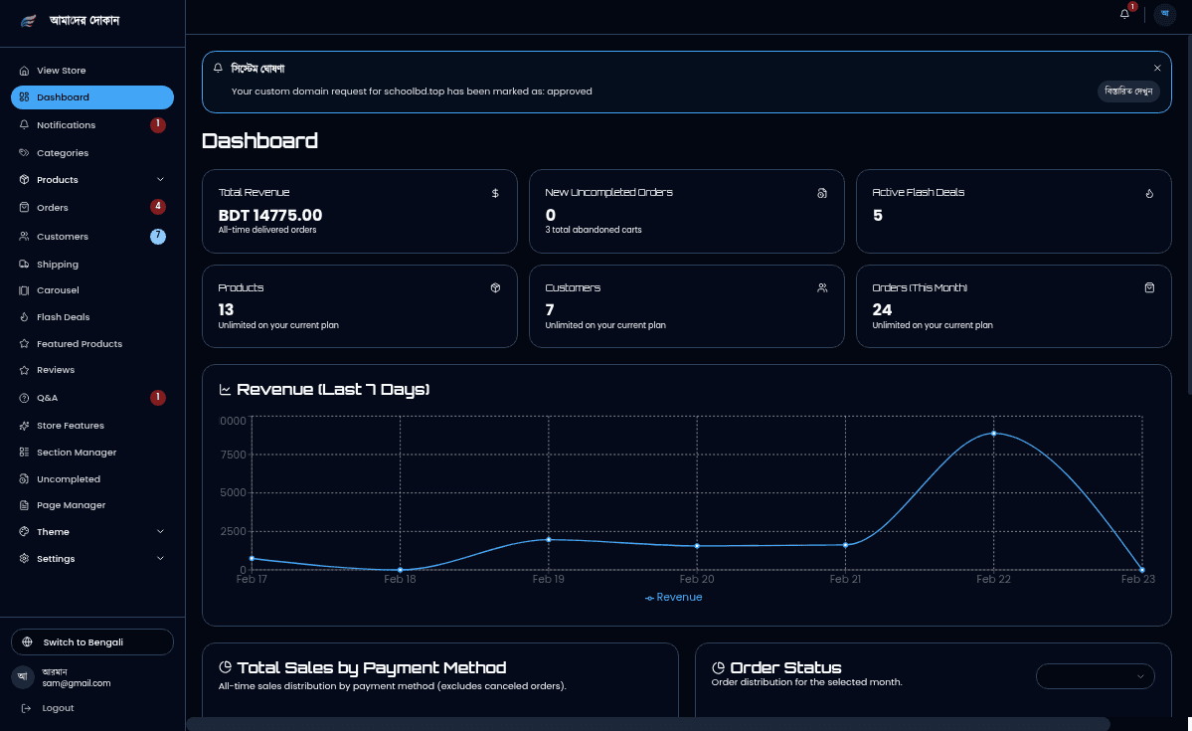Open the month dropdown in Order Status
Image resolution: width=1192 pixels, height=731 pixels.
point(1095,675)
